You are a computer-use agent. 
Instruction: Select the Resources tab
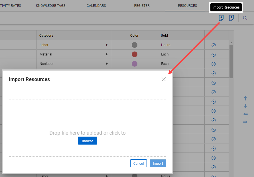[187, 6]
